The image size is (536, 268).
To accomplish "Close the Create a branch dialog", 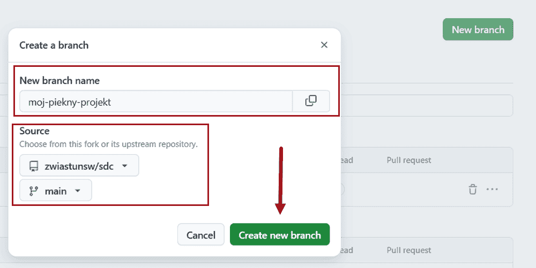I will pos(324,45).
